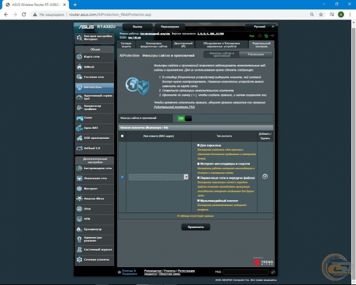Expand the Мультимедийный контент subitems
The height and width of the screenshot is (285, 356).
(x=195, y=200)
